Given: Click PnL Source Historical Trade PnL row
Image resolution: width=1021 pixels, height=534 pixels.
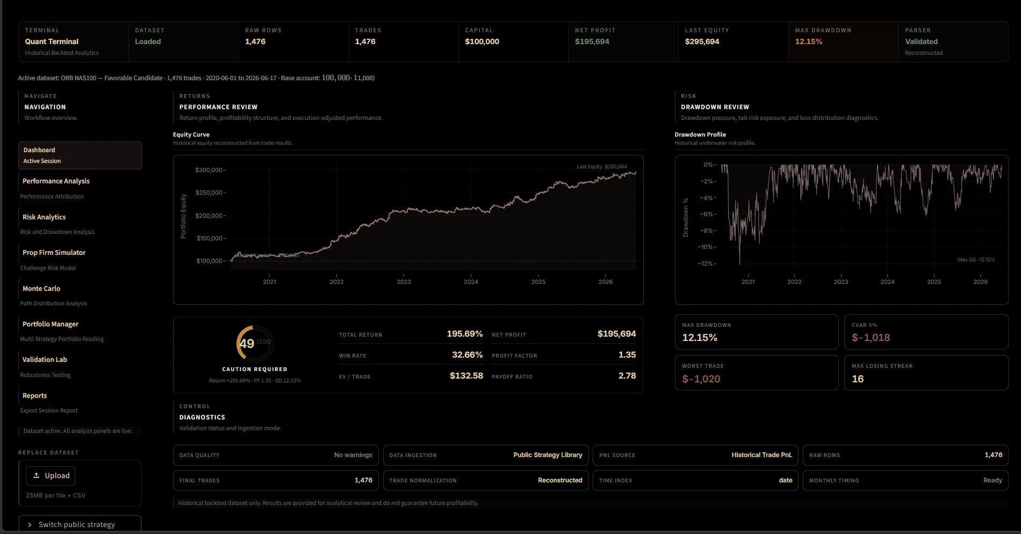Looking at the screenshot, I should [x=696, y=455].
